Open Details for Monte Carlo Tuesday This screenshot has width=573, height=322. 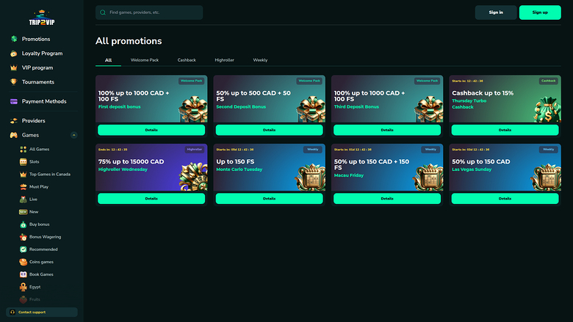click(x=270, y=199)
